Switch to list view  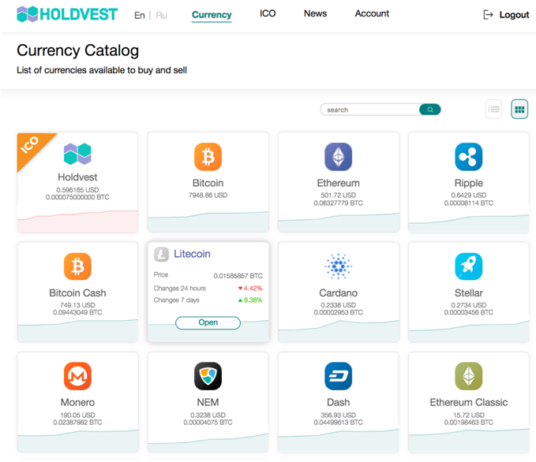493,110
